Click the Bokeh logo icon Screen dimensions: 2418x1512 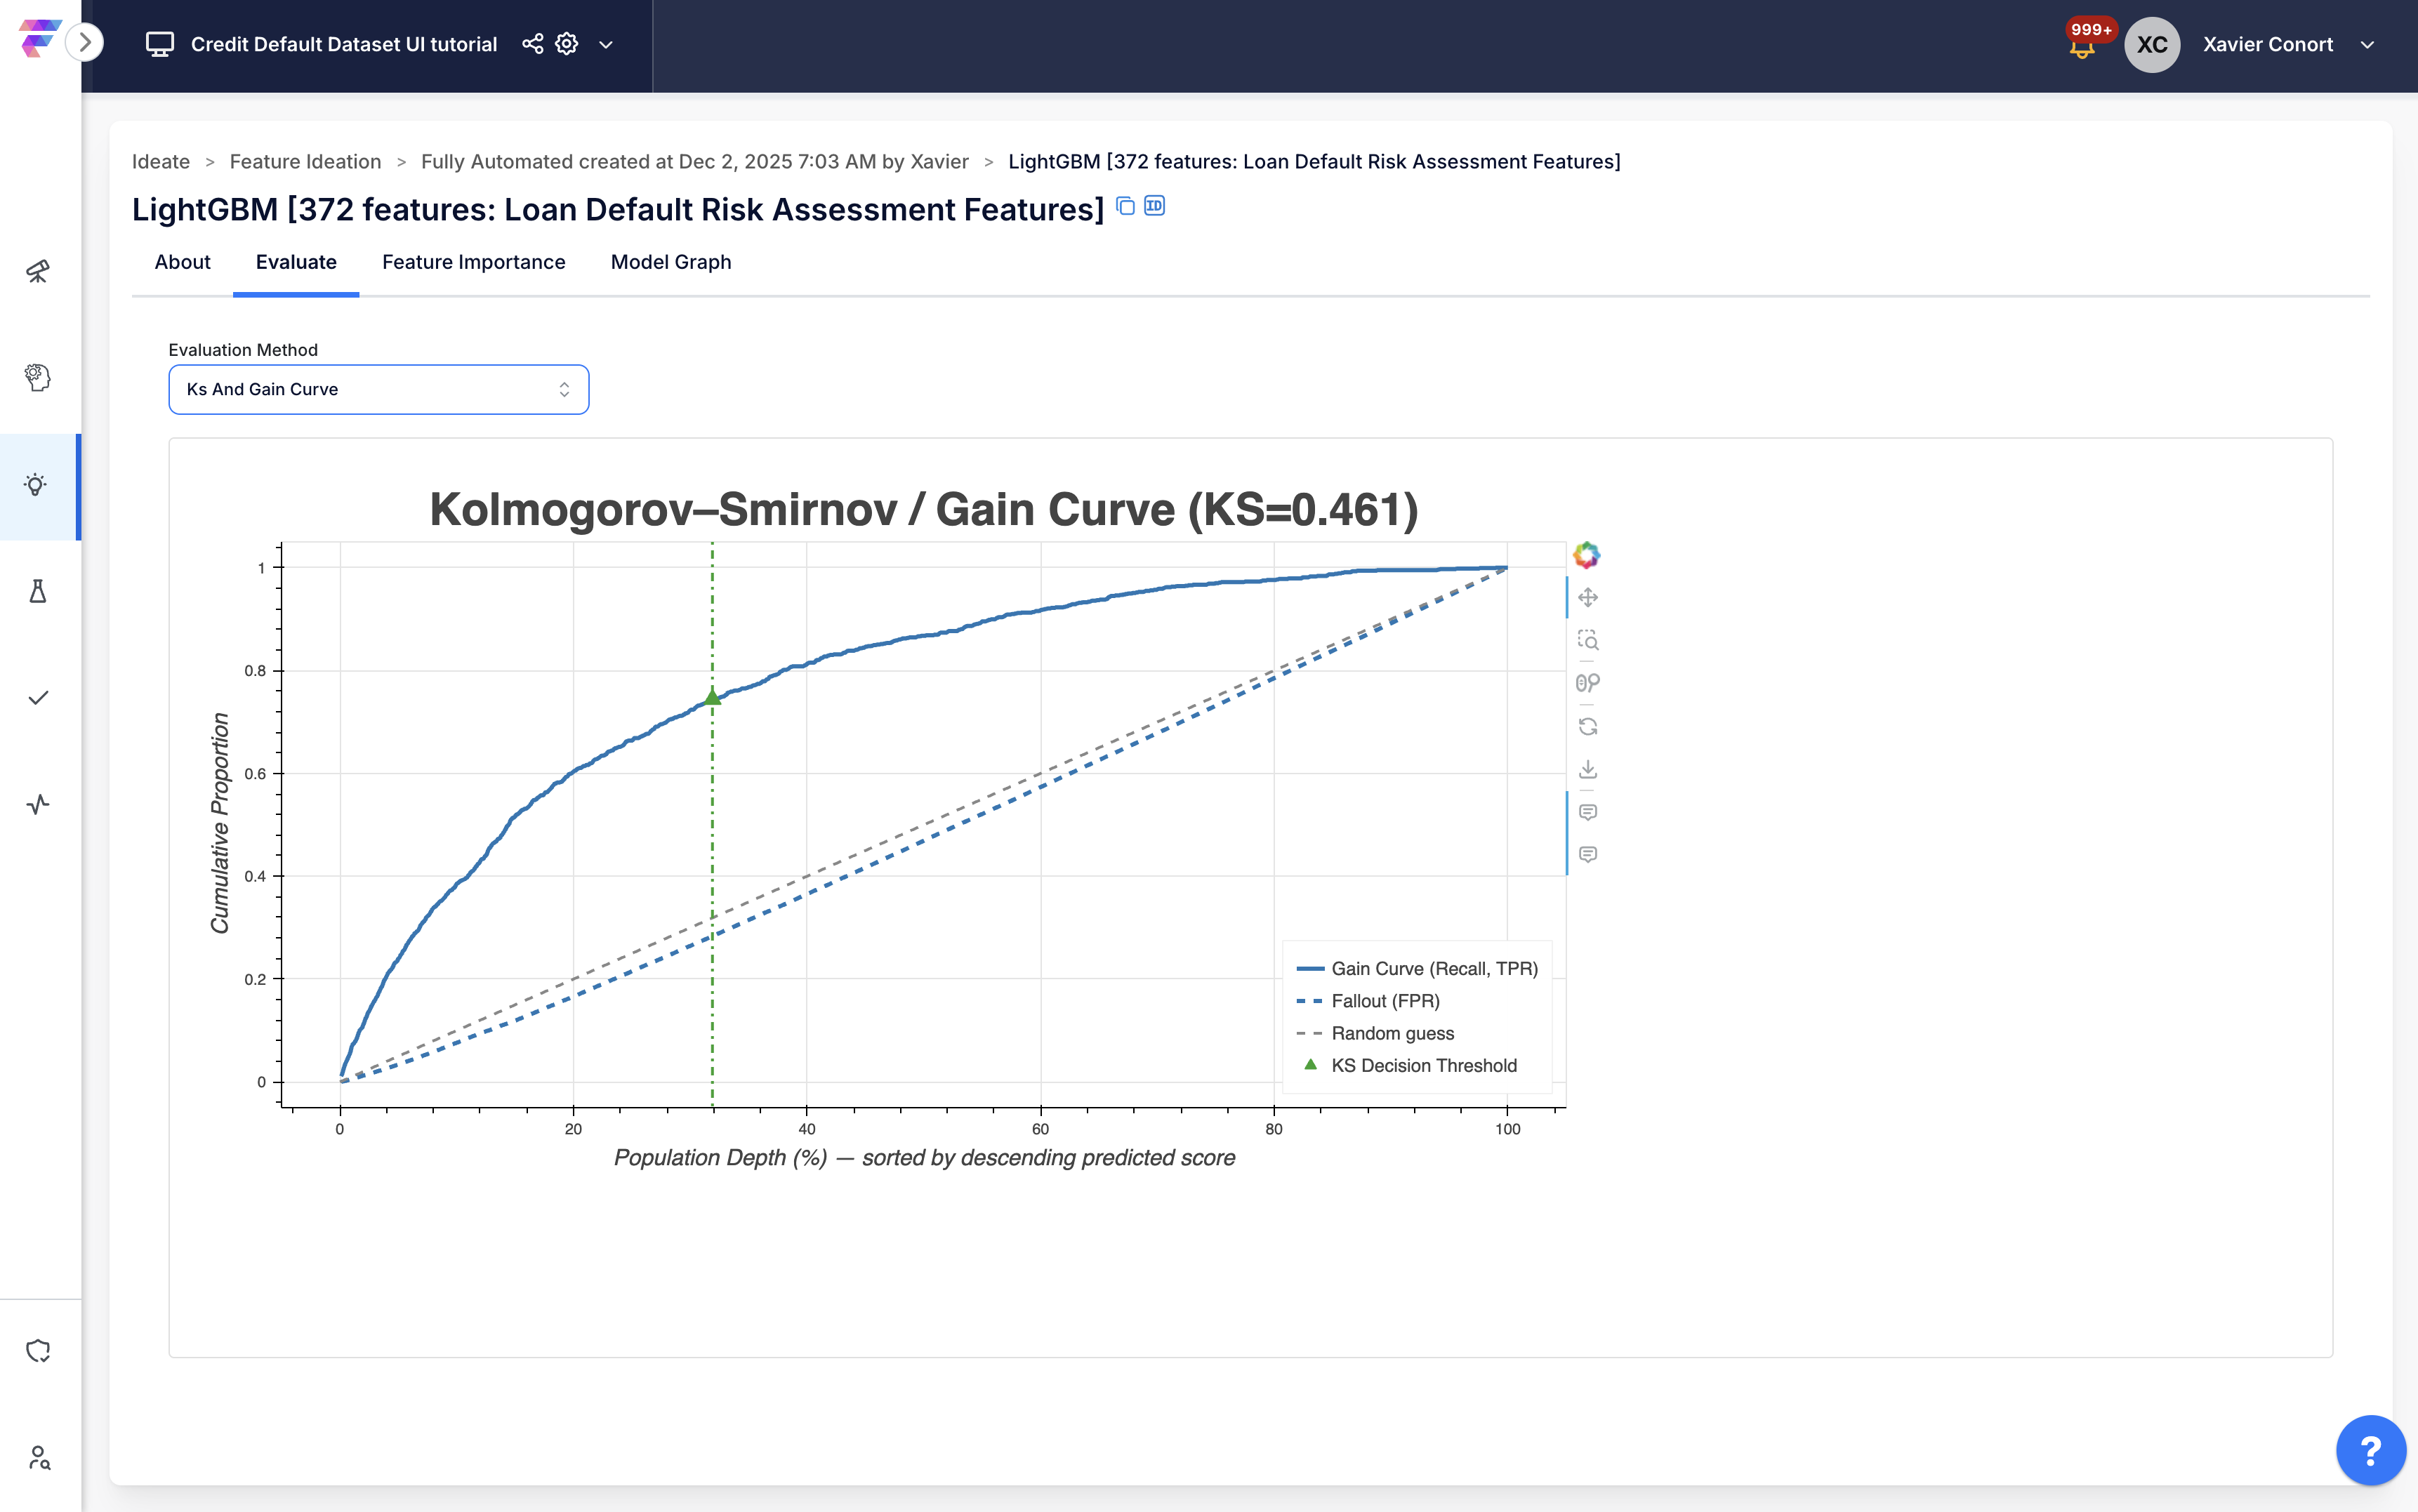pos(1586,555)
